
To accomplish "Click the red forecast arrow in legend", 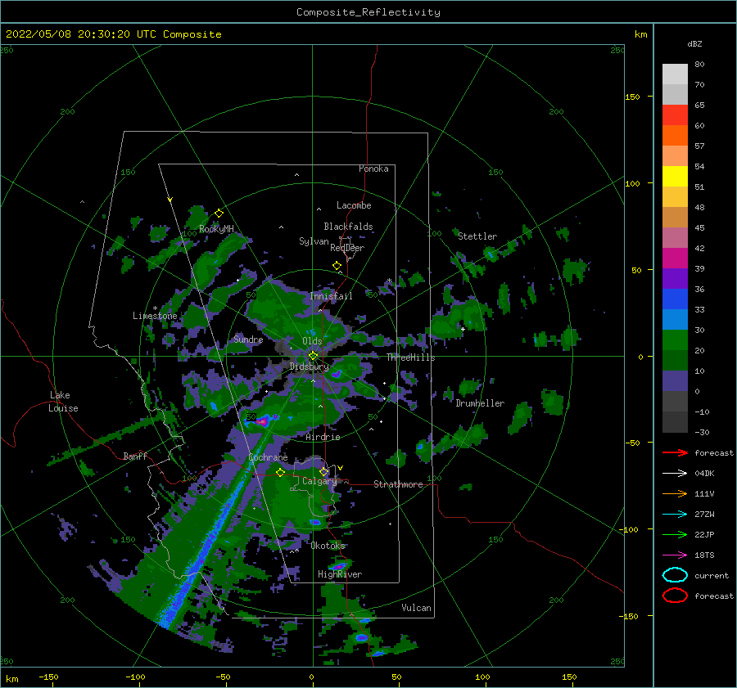I will pyautogui.click(x=675, y=452).
